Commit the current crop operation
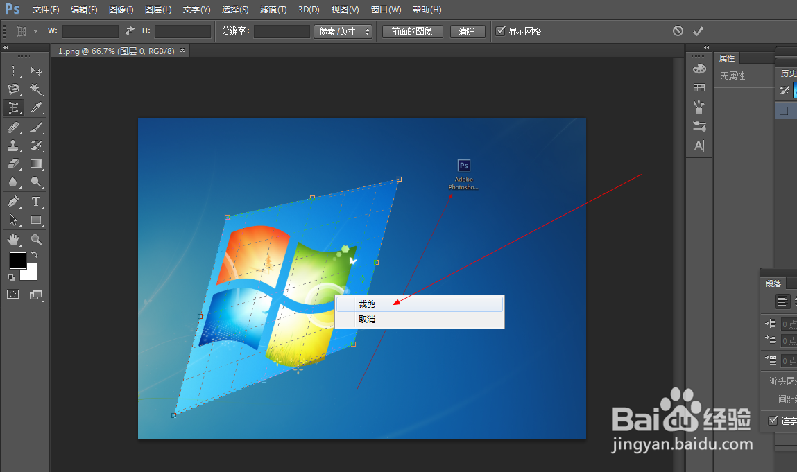Viewport: 797px width, 472px height. click(x=699, y=31)
